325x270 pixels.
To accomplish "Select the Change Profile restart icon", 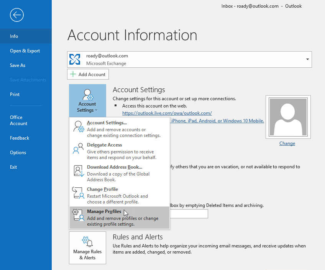I will pyautogui.click(x=78, y=193).
